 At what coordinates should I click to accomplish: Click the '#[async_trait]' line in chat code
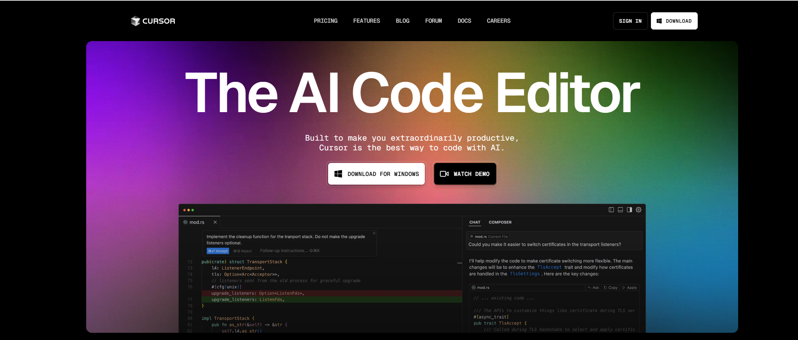coord(491,317)
